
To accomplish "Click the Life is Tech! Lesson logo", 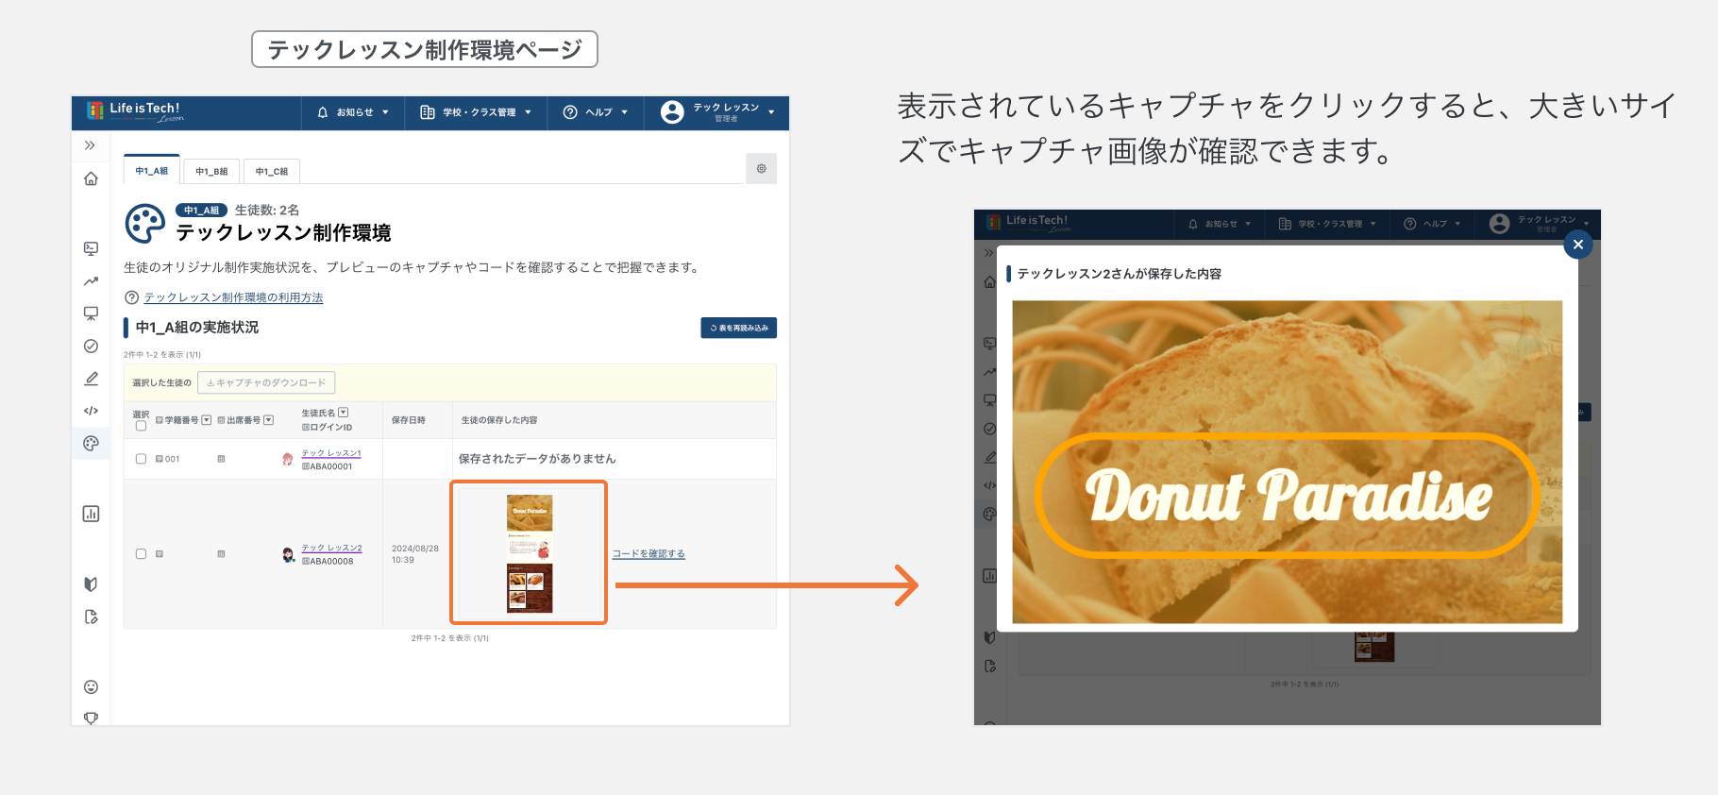I will coord(135,111).
